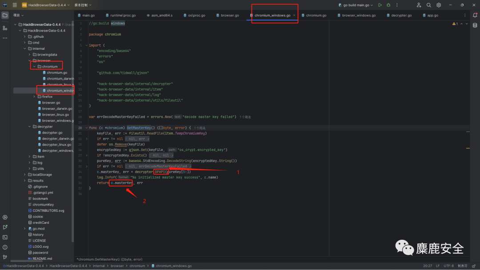The width and height of the screenshot is (480, 270).
Task: Click the chromium_windows.go breadcrumb
Action: tap(172, 266)
